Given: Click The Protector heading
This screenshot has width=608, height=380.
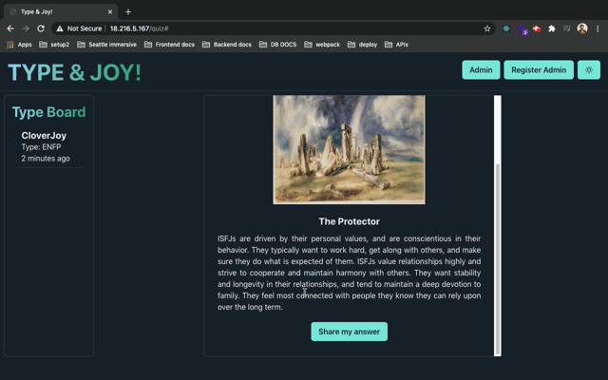Looking at the screenshot, I should tap(349, 221).
